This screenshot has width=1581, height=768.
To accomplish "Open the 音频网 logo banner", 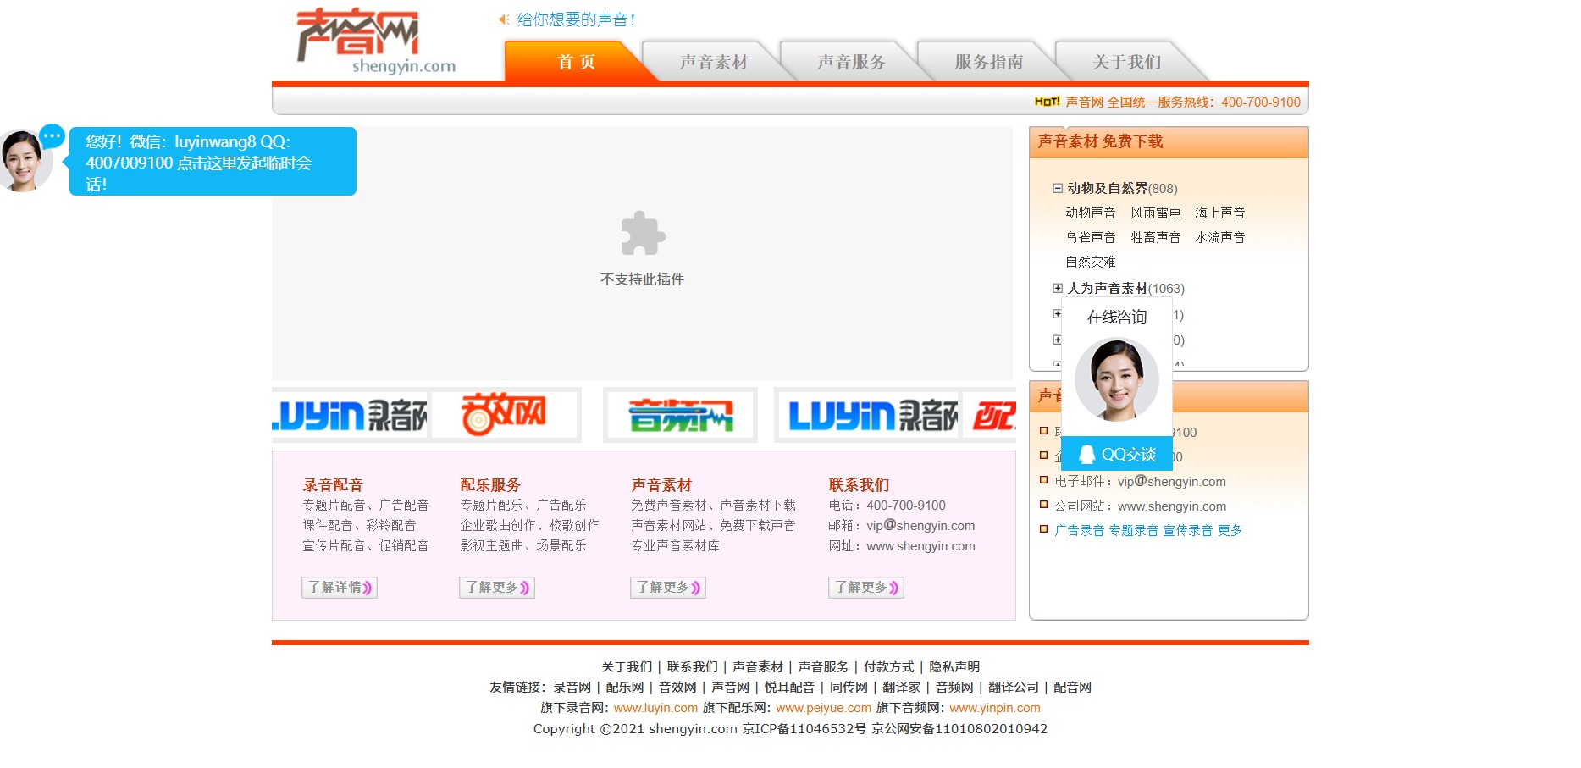I will point(680,415).
